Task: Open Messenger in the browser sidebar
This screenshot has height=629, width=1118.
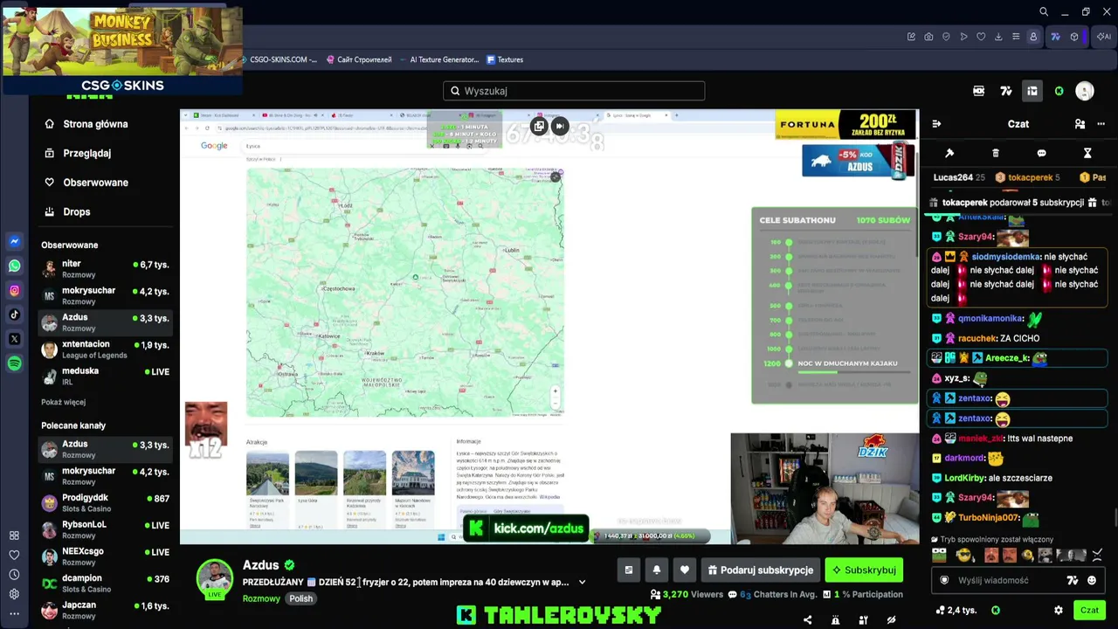Action: coord(14,241)
